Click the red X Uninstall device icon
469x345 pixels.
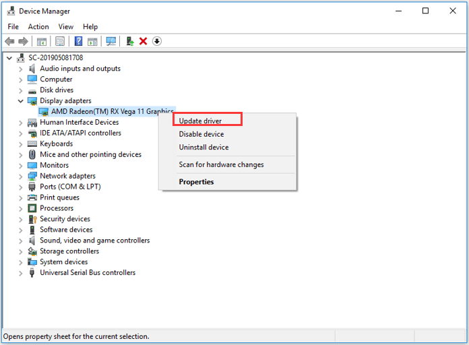pyautogui.click(x=144, y=41)
